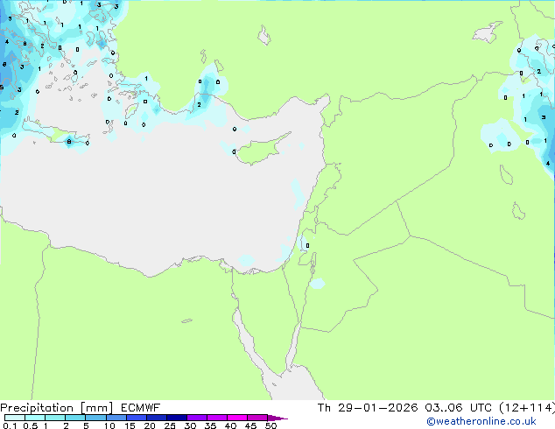
Task: Click the 0.1–0.5 mm legend color box
Action: pos(15,418)
